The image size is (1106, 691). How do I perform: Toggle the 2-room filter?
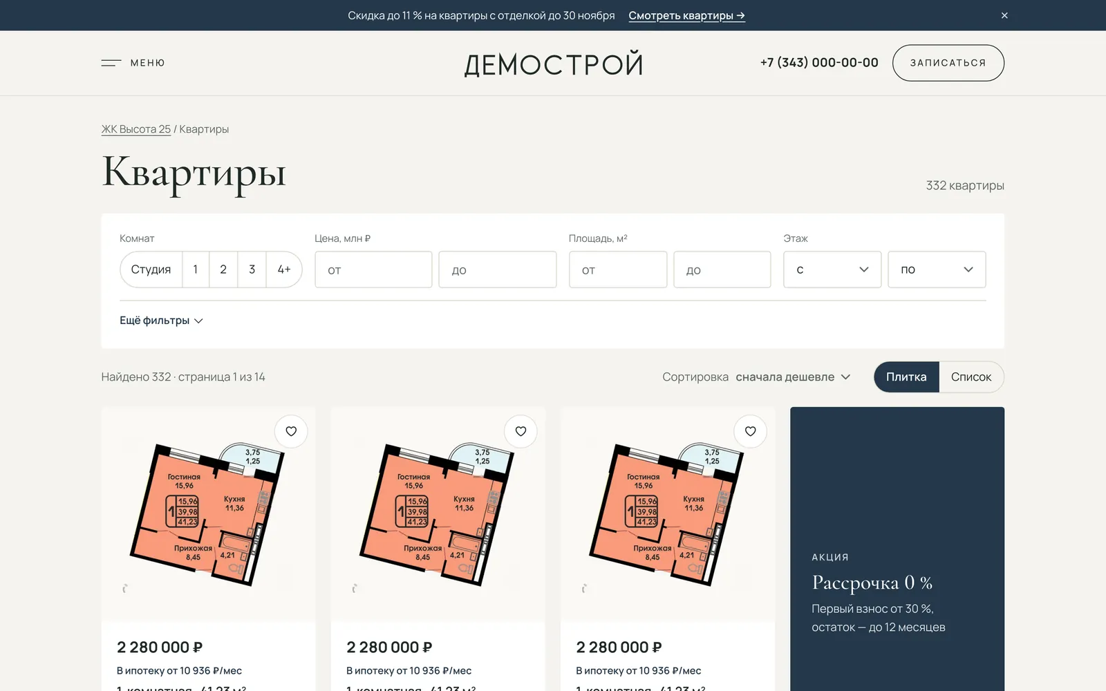[x=223, y=269]
